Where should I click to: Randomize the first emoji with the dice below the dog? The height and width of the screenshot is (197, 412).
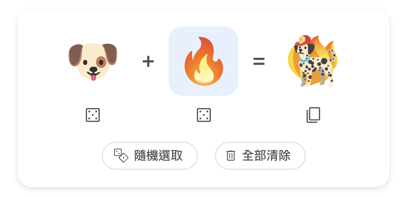pos(93,115)
